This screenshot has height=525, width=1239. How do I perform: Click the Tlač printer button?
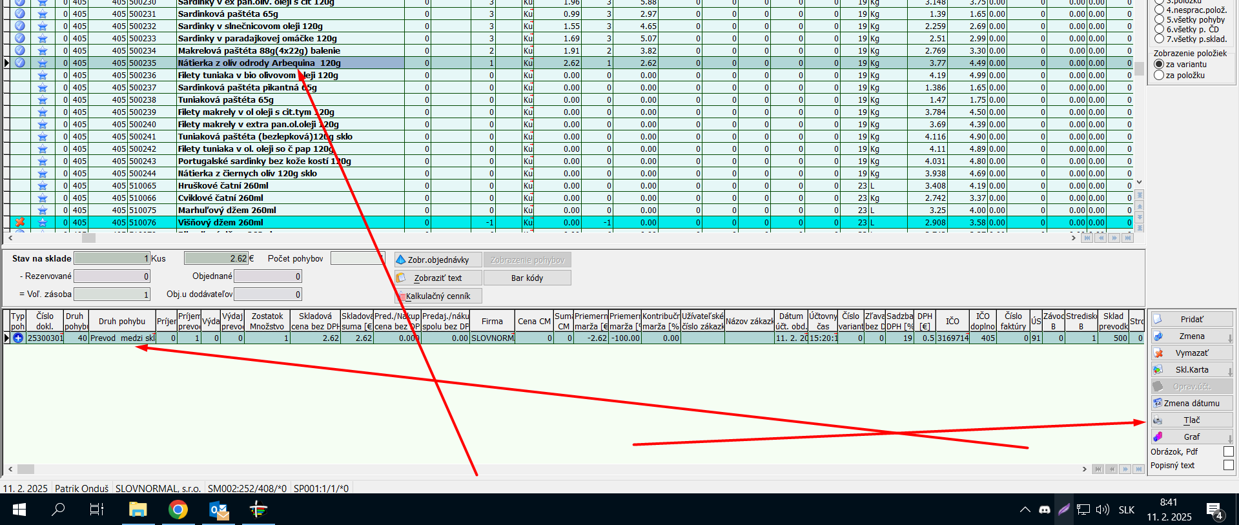[x=1191, y=420]
